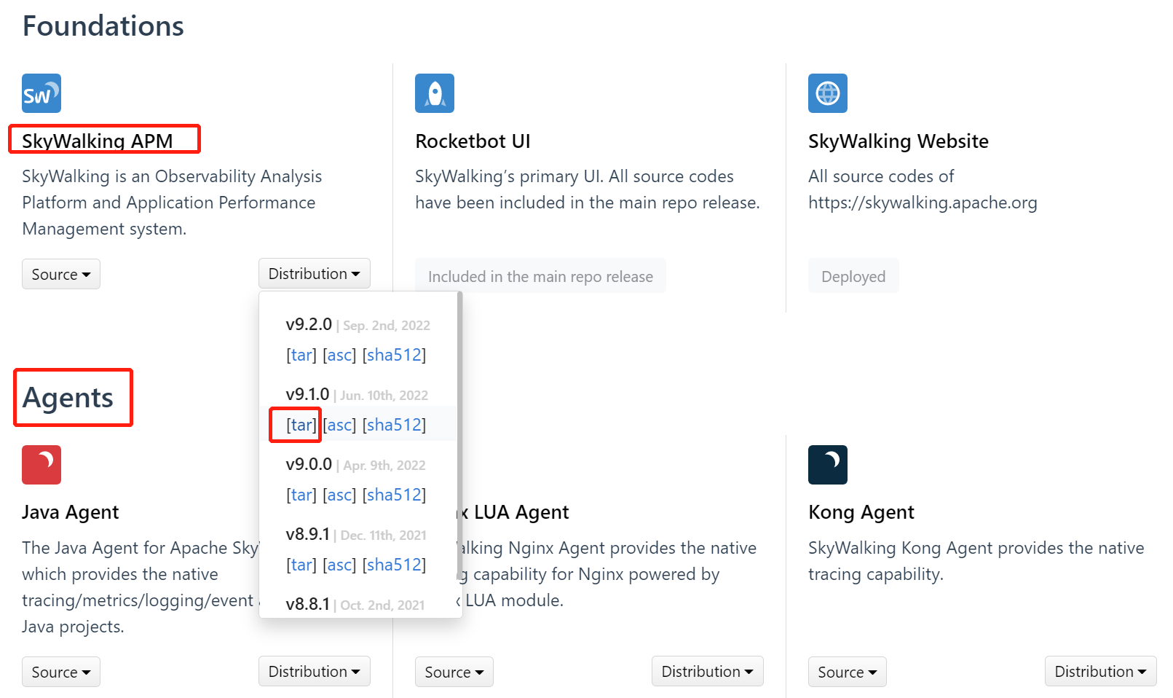Click the Java Agent heading

pyautogui.click(x=70, y=512)
